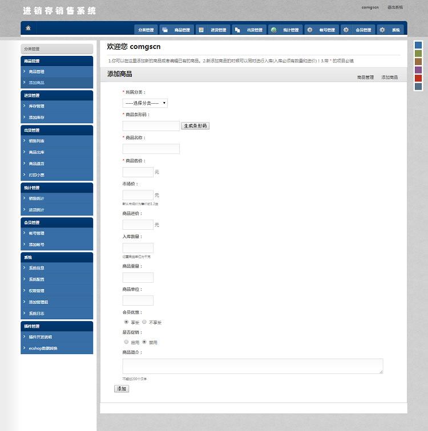The image size is (428, 431).
Task: Click chevron arrow beside 商品退货
Action: 24,163
